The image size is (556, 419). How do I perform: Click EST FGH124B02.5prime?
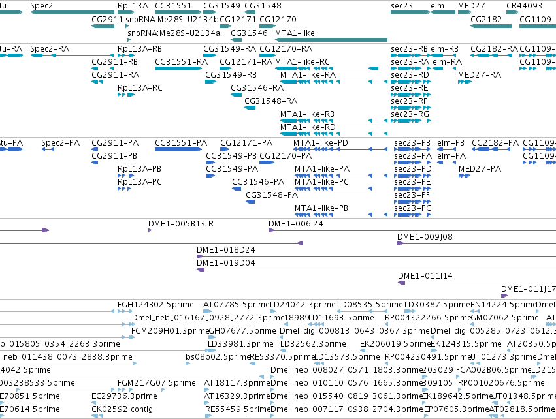[x=124, y=311]
